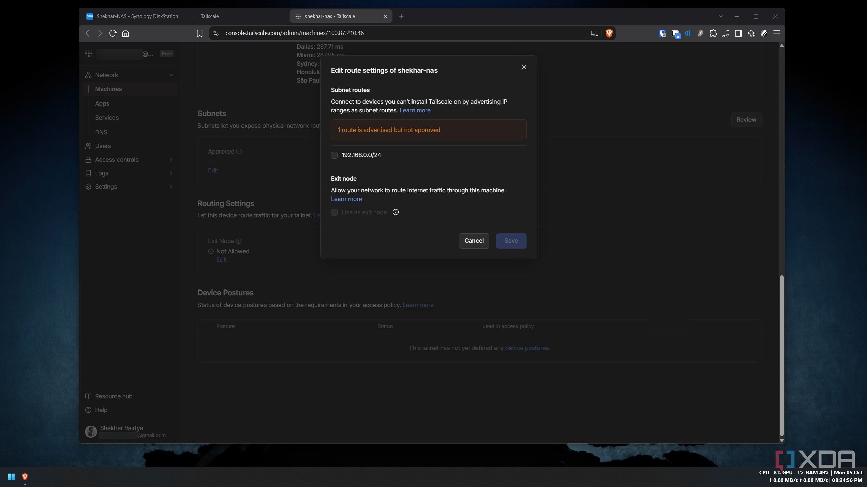This screenshot has height=487, width=867.
Task: Switch to Shekhar-NAS Synology DiskStation tab
Action: [x=133, y=16]
